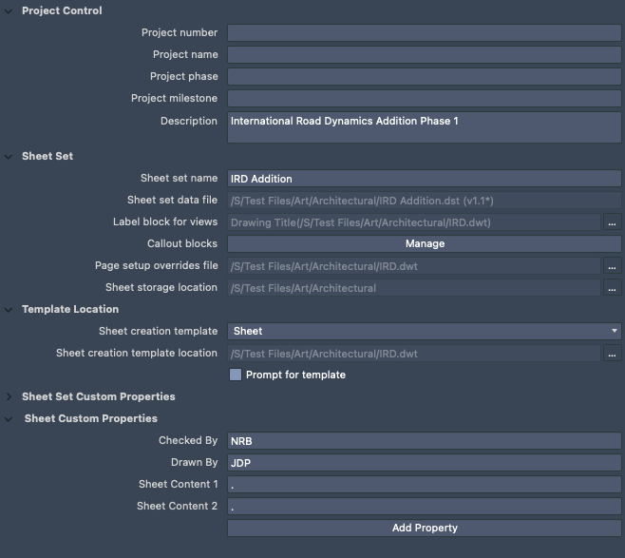Image resolution: width=625 pixels, height=558 pixels.
Task: Edit the Checked By field
Action: coord(424,441)
